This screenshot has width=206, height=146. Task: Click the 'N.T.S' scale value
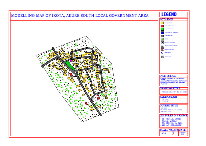tap(164, 133)
